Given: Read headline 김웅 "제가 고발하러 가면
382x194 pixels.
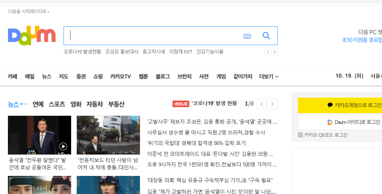Looking at the screenshot, I should (212, 191).
